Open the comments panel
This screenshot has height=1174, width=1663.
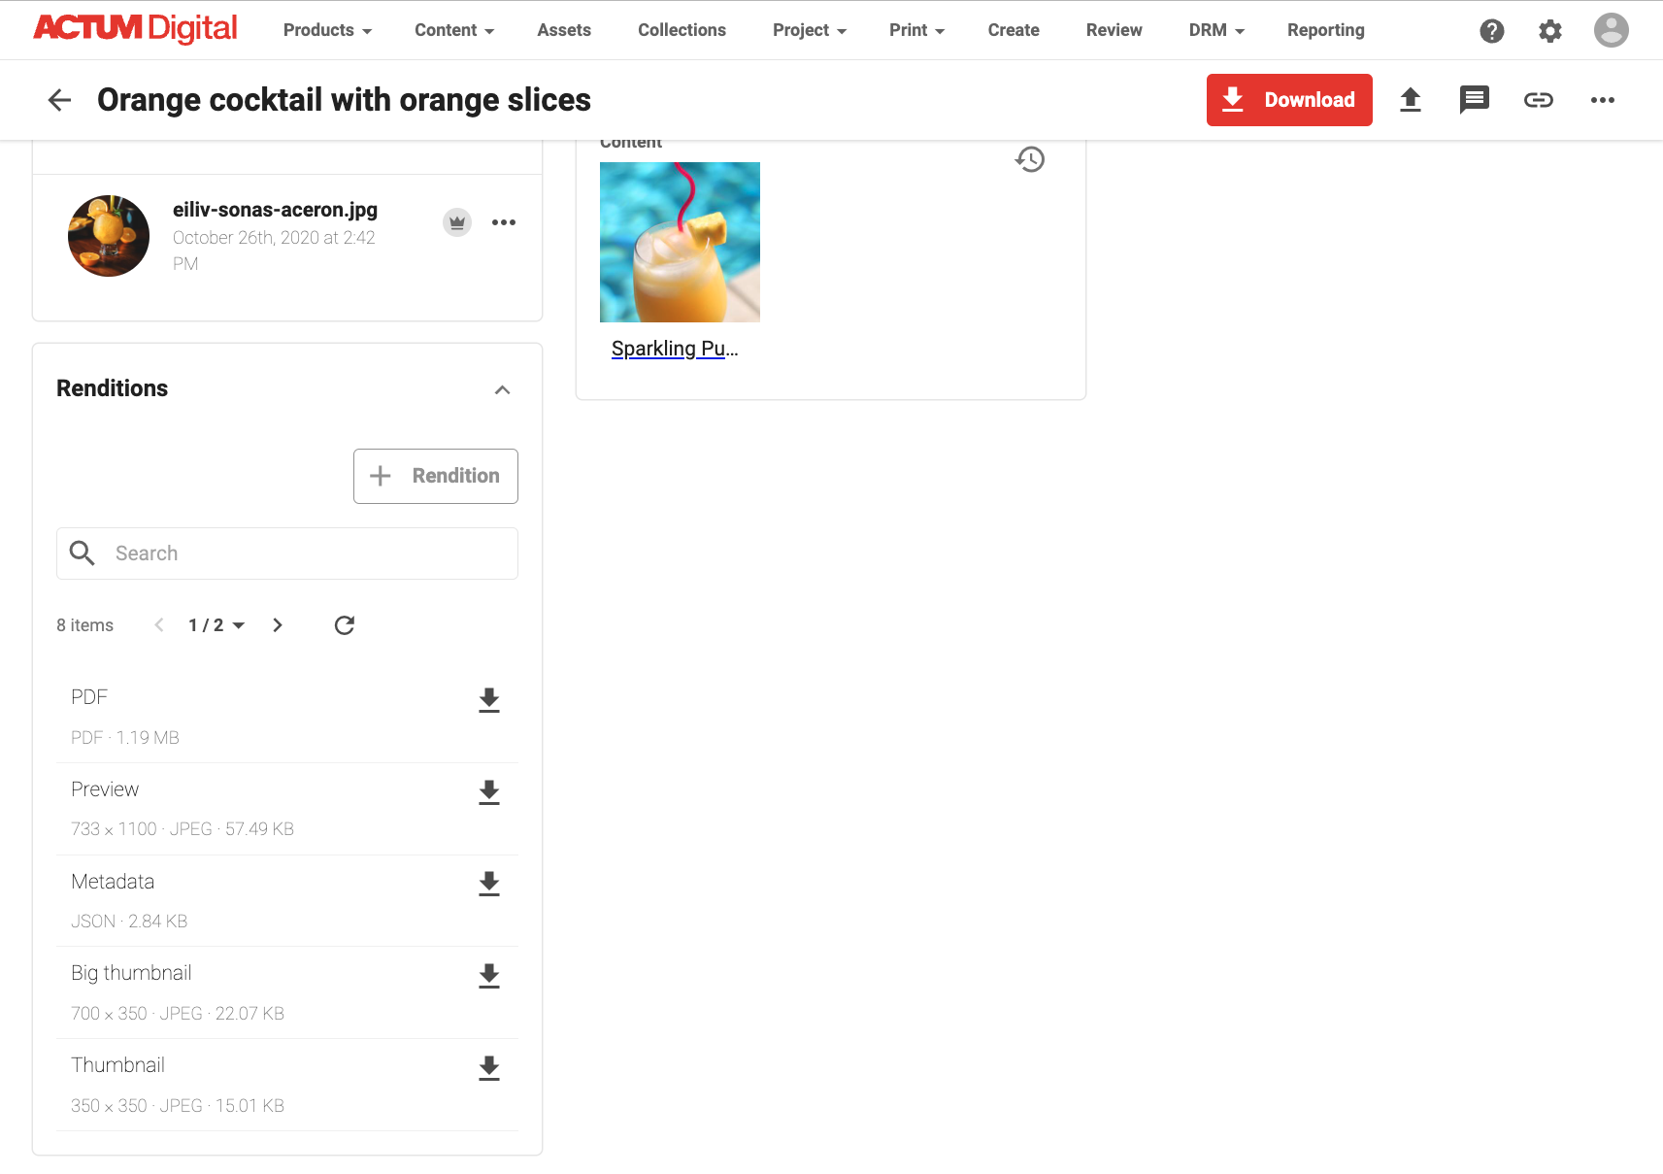coord(1474,99)
